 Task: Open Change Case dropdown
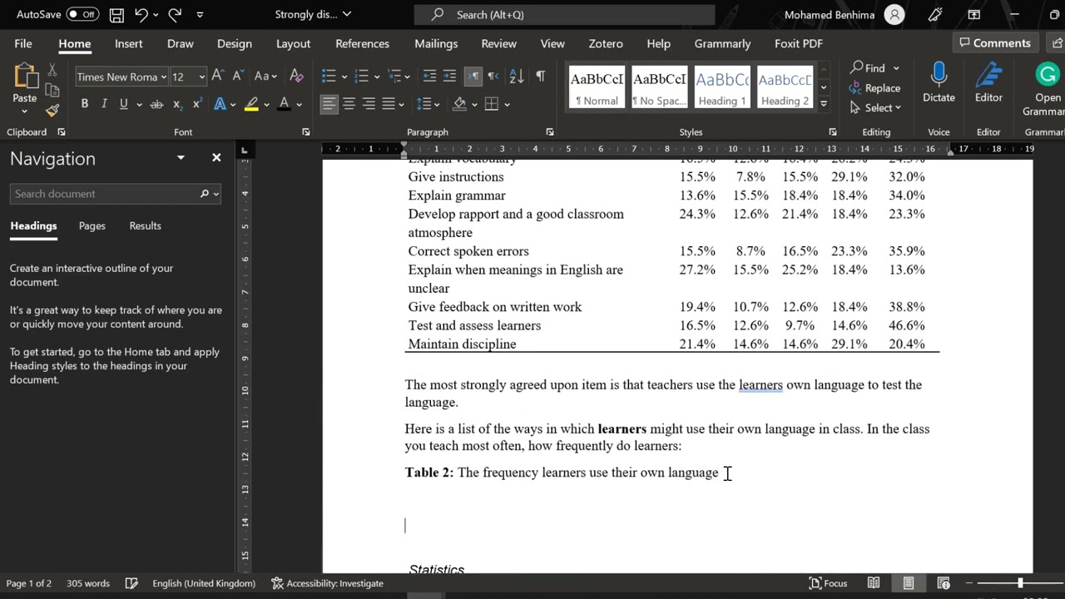(265, 76)
